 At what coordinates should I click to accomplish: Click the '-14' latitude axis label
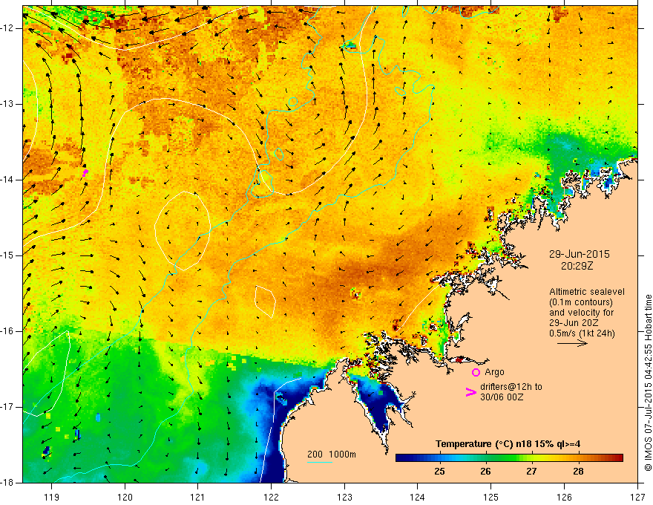8,180
